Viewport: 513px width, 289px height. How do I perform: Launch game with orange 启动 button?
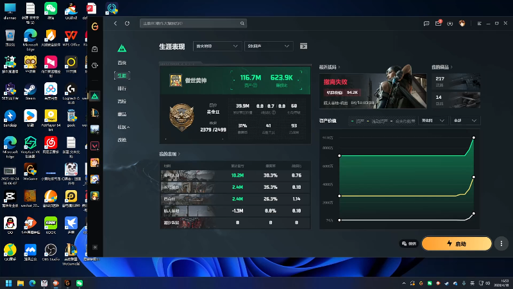click(x=457, y=244)
